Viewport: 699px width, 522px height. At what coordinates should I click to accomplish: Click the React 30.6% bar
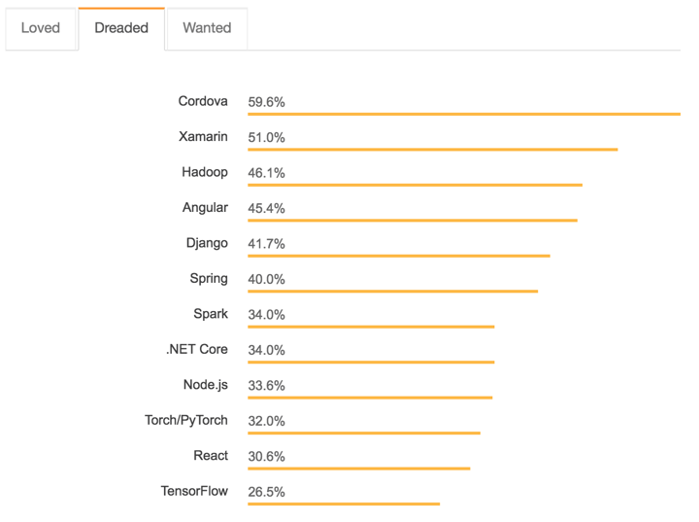point(358,469)
